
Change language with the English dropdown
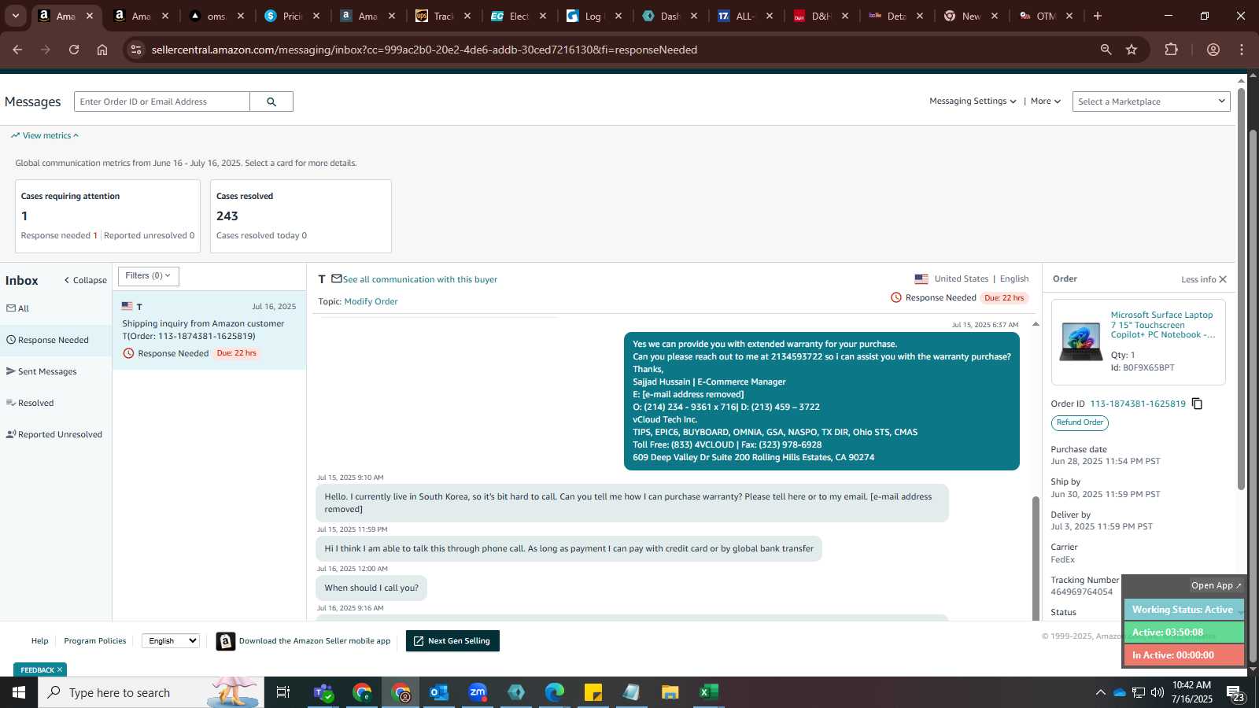pyautogui.click(x=171, y=640)
